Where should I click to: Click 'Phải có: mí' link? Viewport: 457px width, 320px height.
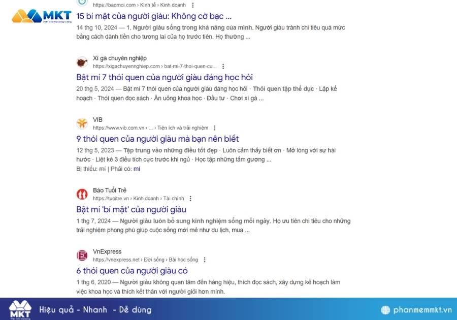click(137, 169)
